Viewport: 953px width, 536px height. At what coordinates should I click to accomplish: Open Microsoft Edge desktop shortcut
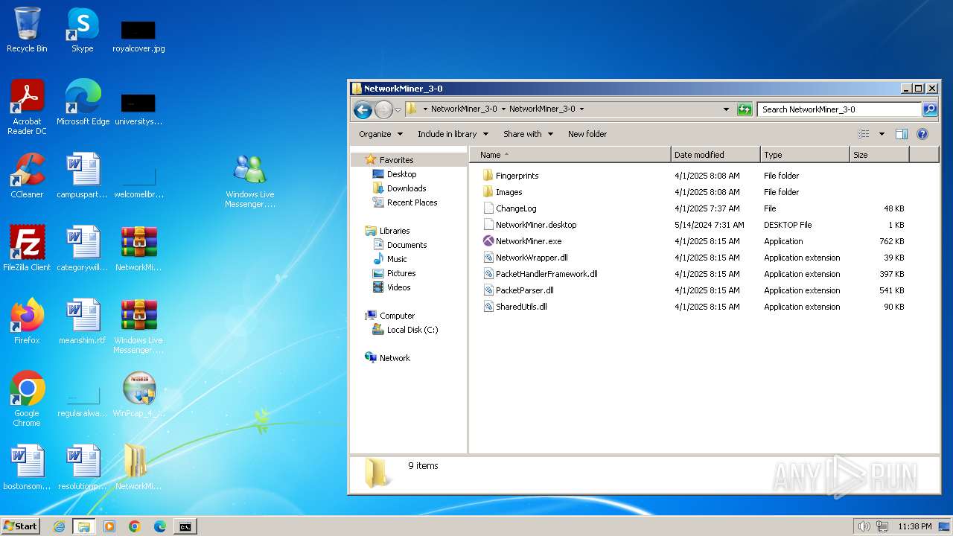tap(83, 103)
